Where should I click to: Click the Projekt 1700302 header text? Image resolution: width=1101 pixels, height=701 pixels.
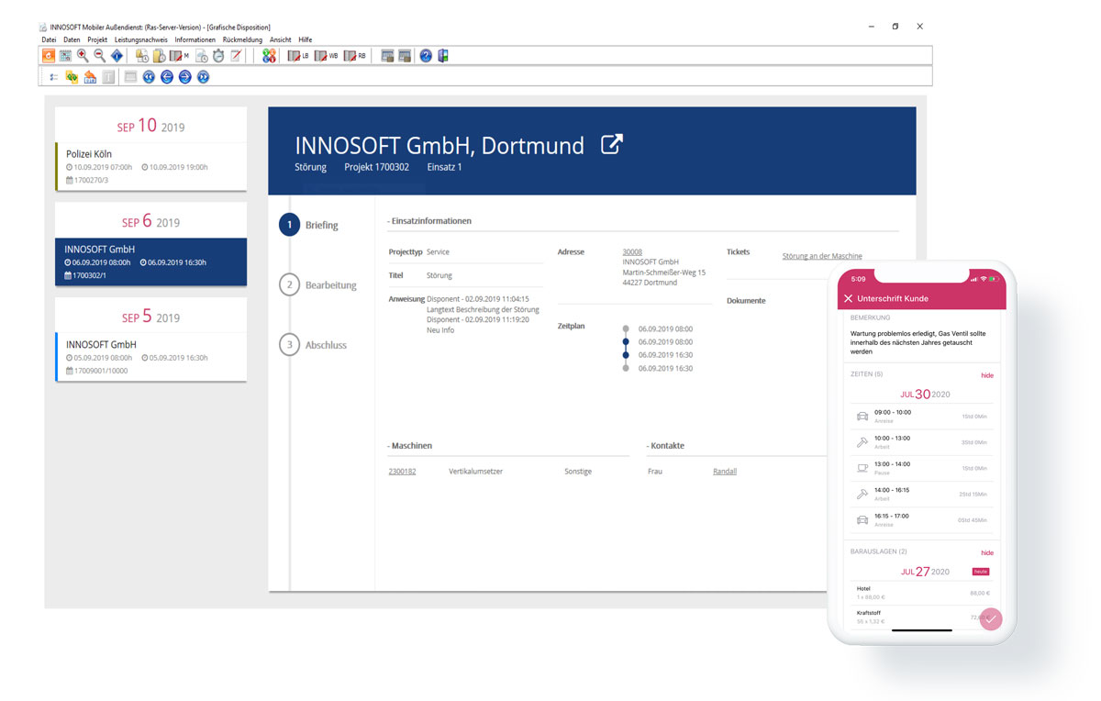tap(376, 168)
